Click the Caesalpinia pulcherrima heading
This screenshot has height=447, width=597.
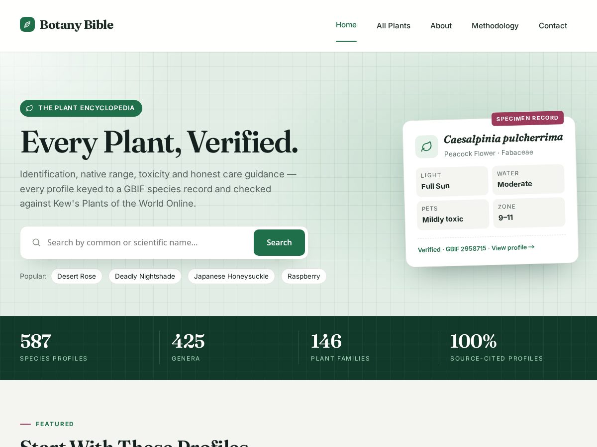pyautogui.click(x=503, y=139)
